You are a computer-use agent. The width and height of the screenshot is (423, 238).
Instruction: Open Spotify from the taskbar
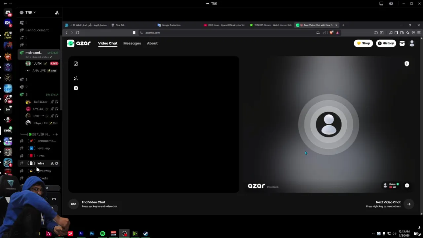click(x=102, y=234)
